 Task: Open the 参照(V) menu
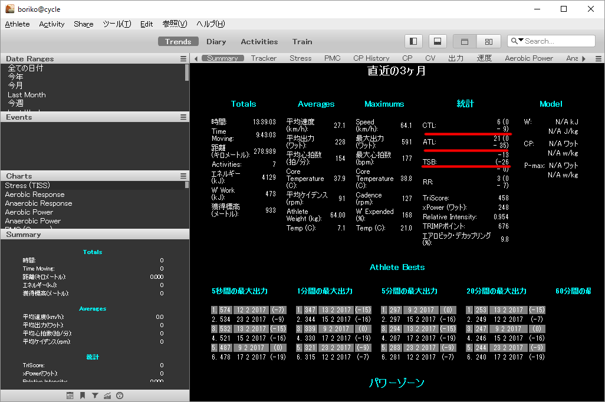pyautogui.click(x=175, y=24)
